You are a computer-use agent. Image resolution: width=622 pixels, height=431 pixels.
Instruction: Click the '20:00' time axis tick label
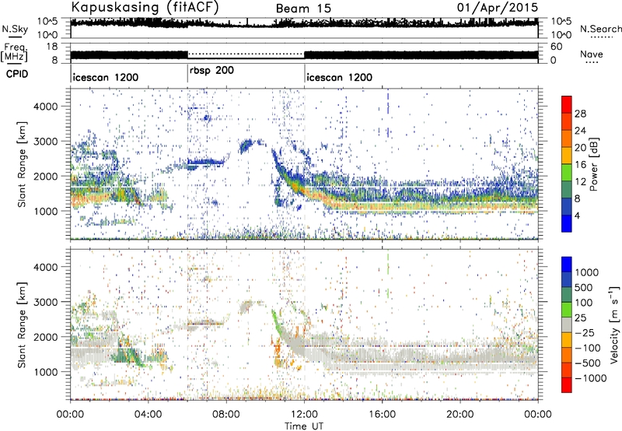[460, 415]
